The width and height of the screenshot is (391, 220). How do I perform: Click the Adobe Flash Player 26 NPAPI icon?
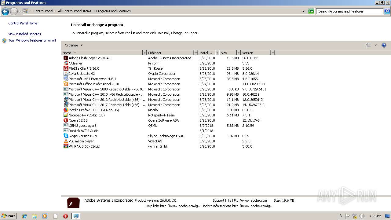coord(66,58)
